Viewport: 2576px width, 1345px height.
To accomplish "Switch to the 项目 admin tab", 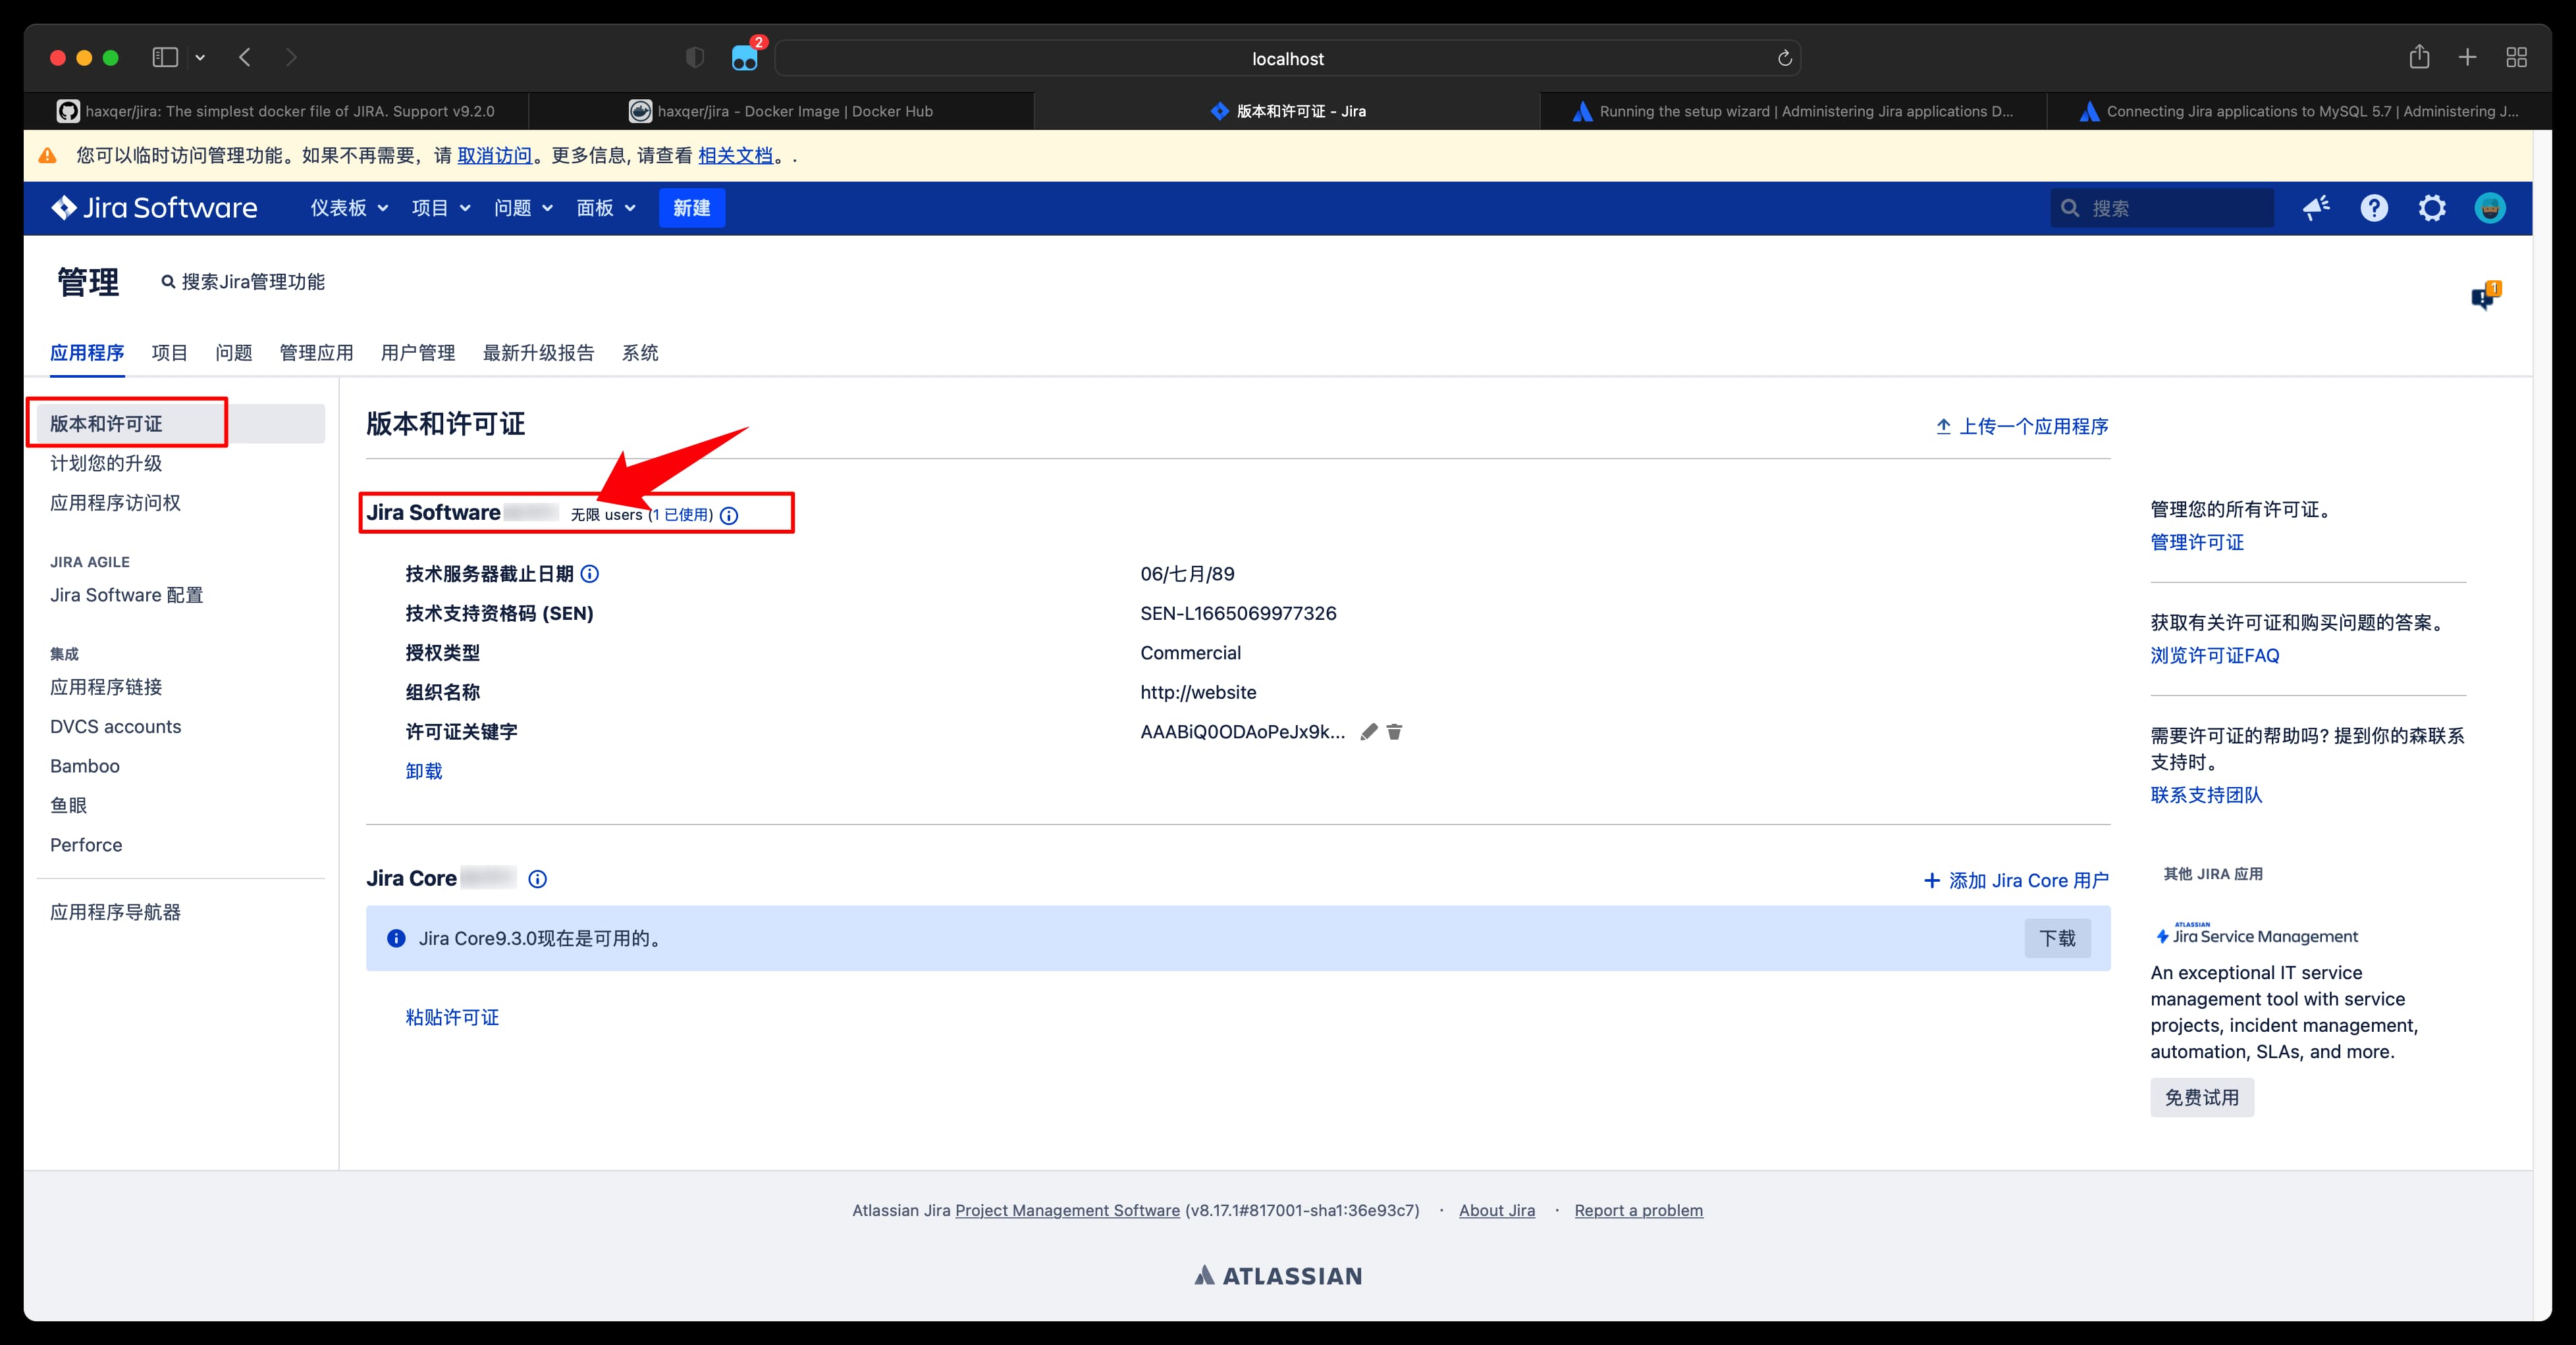I will pyautogui.click(x=169, y=353).
